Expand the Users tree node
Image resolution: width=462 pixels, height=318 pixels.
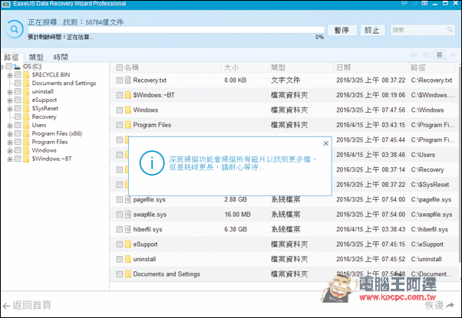click(10, 126)
